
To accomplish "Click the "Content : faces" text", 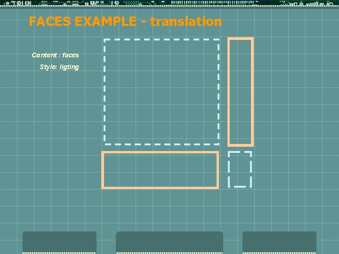I will point(56,55).
